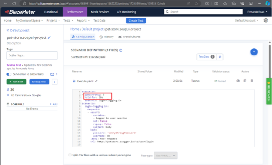Image resolution: width=272 pixels, height=165 pixels.
Task: Download Execute.yaml via the cloud icon
Action: (238, 81)
